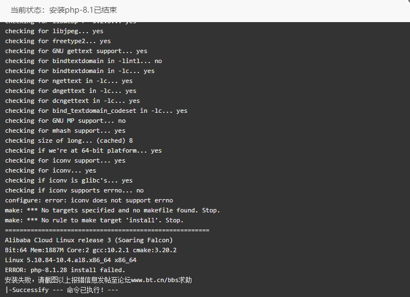Click the 'bind_textdomain_codeset' check line

(x=96, y=111)
